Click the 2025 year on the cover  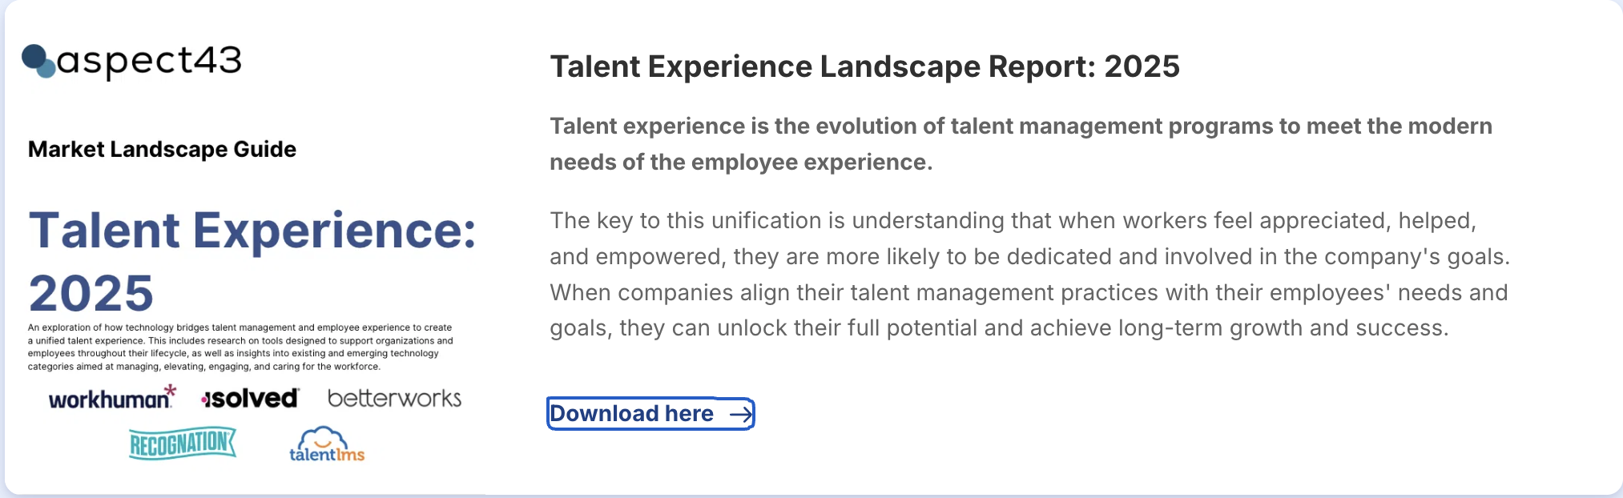coord(91,293)
